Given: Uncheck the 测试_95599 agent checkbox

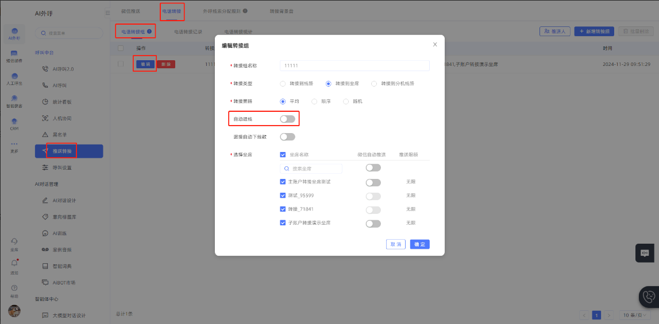Looking at the screenshot, I should [x=283, y=196].
